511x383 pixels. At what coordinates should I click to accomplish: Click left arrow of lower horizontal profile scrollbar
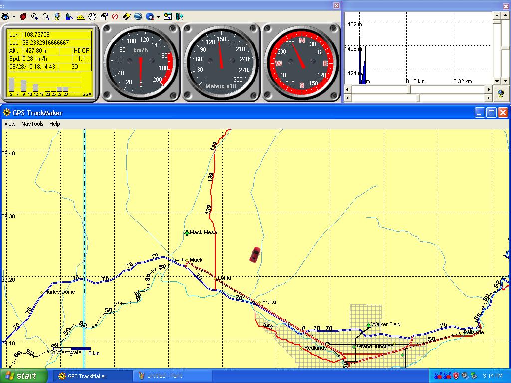[x=348, y=97]
